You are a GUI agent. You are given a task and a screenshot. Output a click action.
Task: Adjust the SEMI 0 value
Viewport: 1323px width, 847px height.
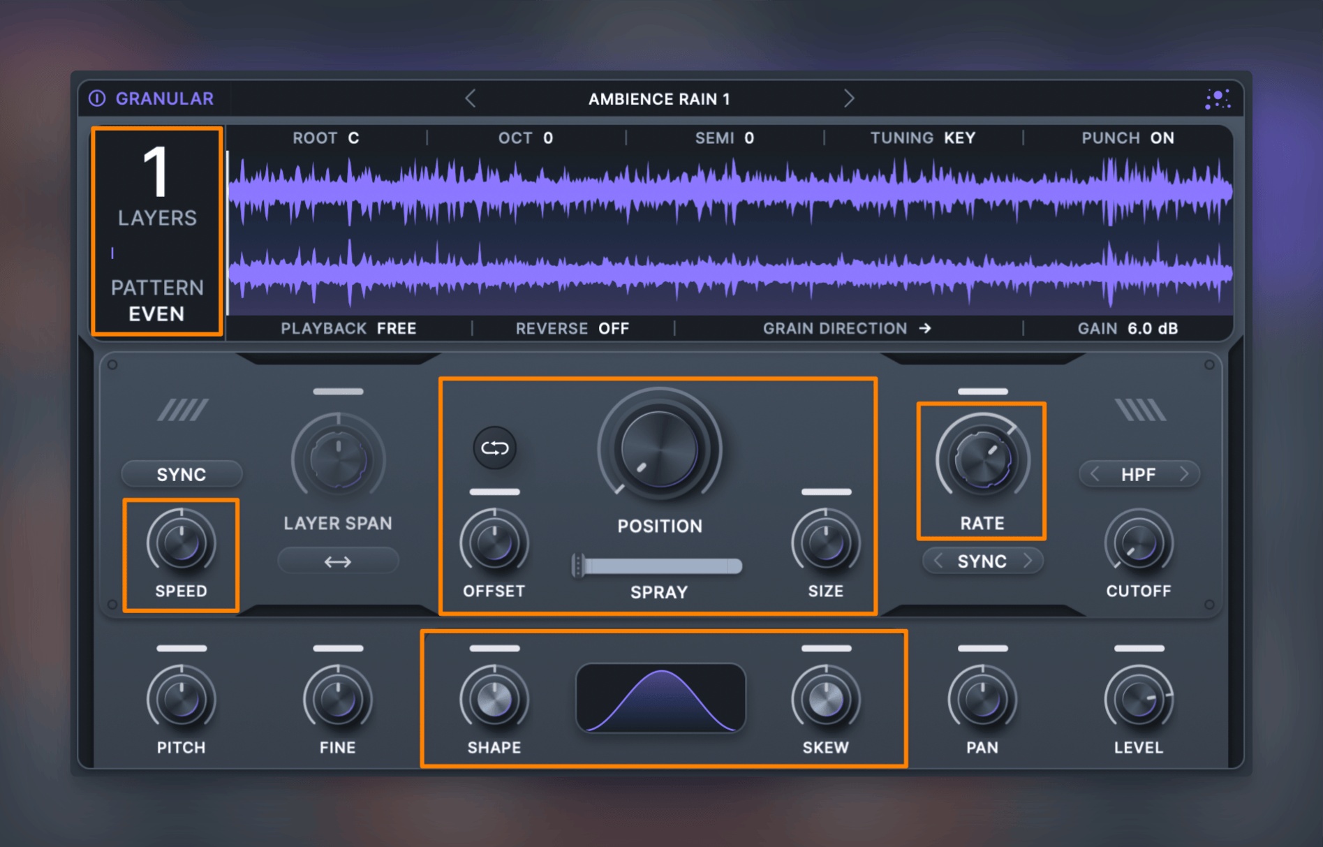point(725,138)
